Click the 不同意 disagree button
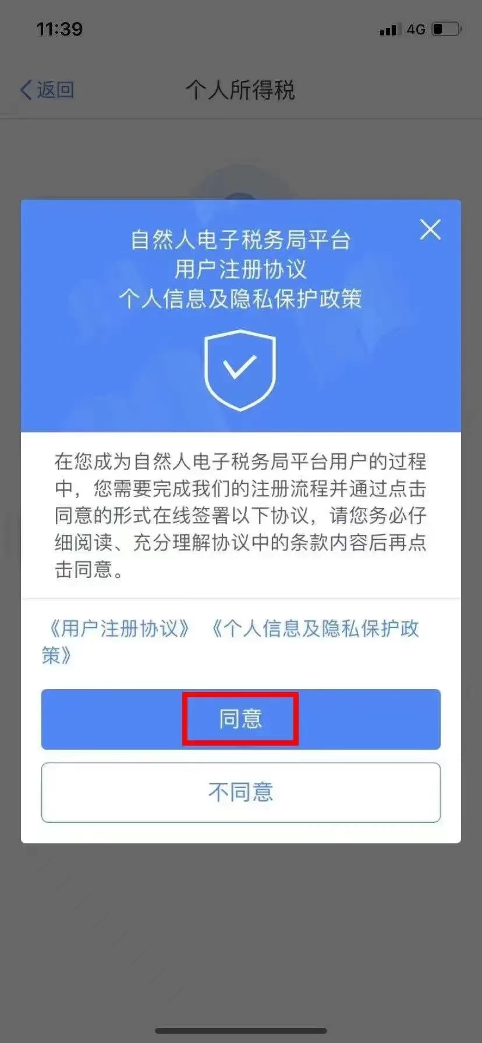The image size is (482, 1043). point(240,792)
